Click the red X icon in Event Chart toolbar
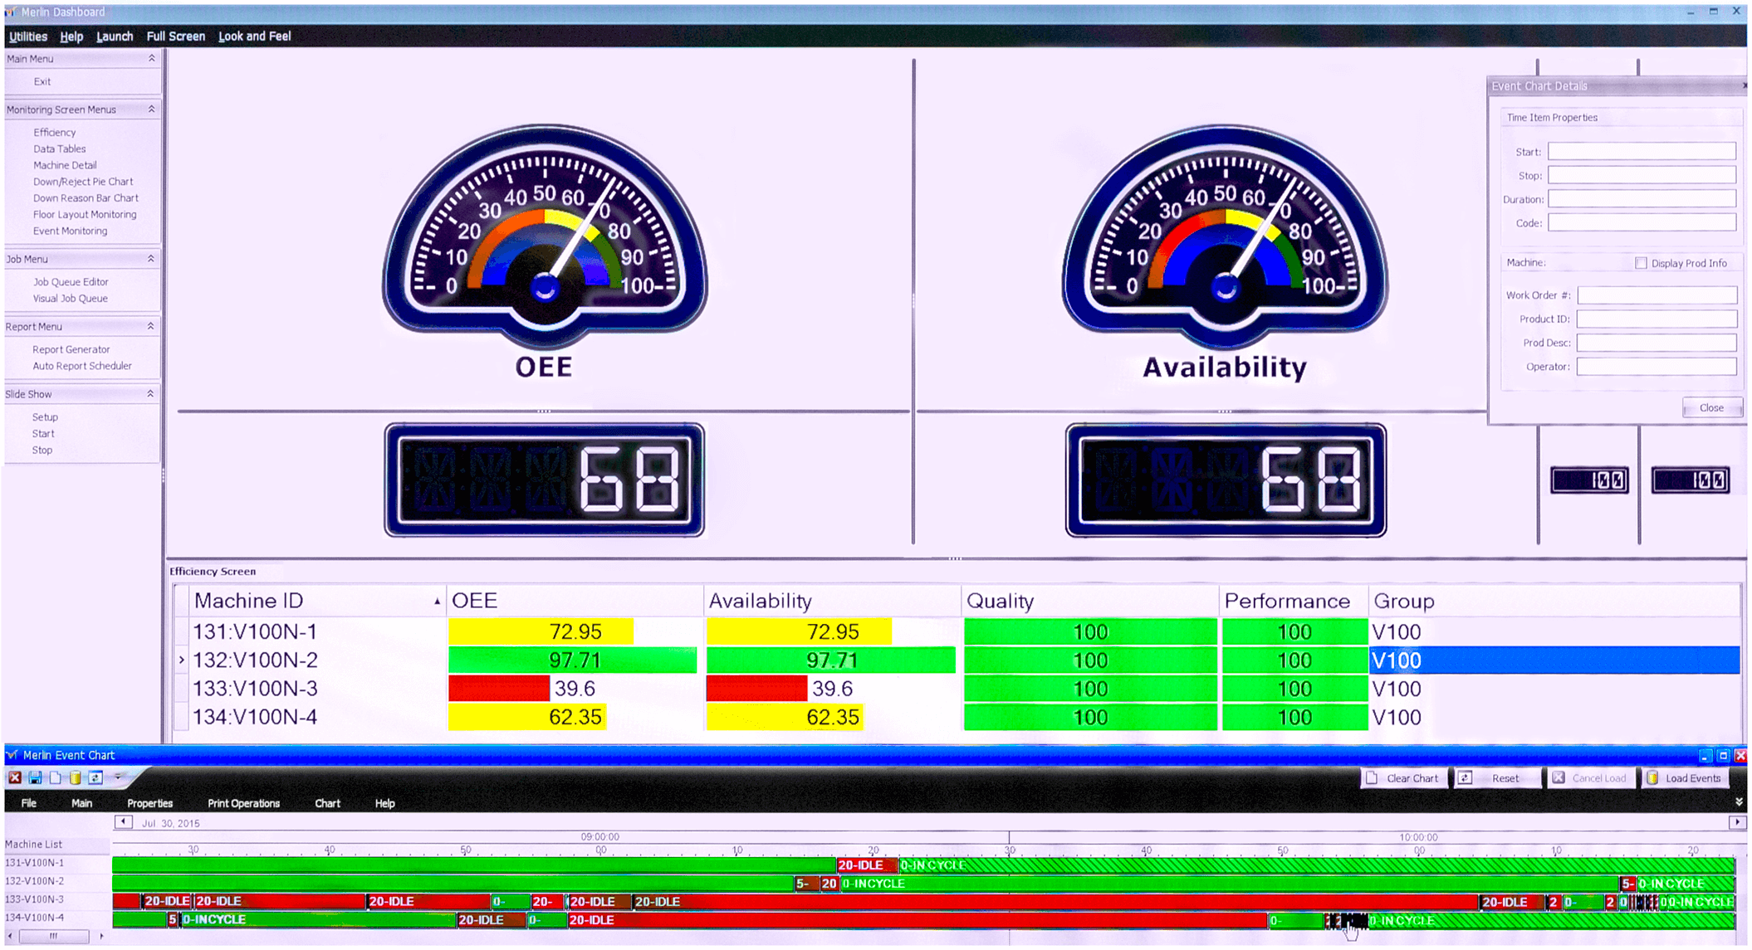 coord(15,778)
